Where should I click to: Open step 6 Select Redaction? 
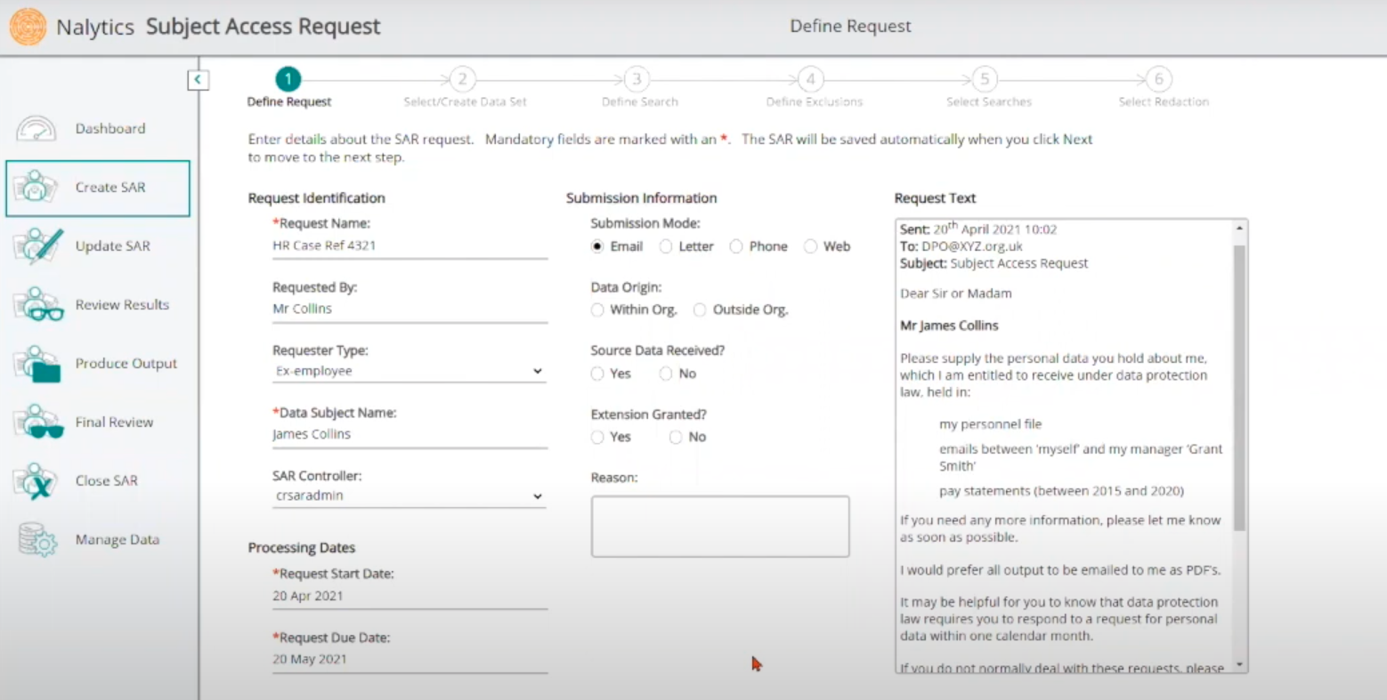[1157, 79]
